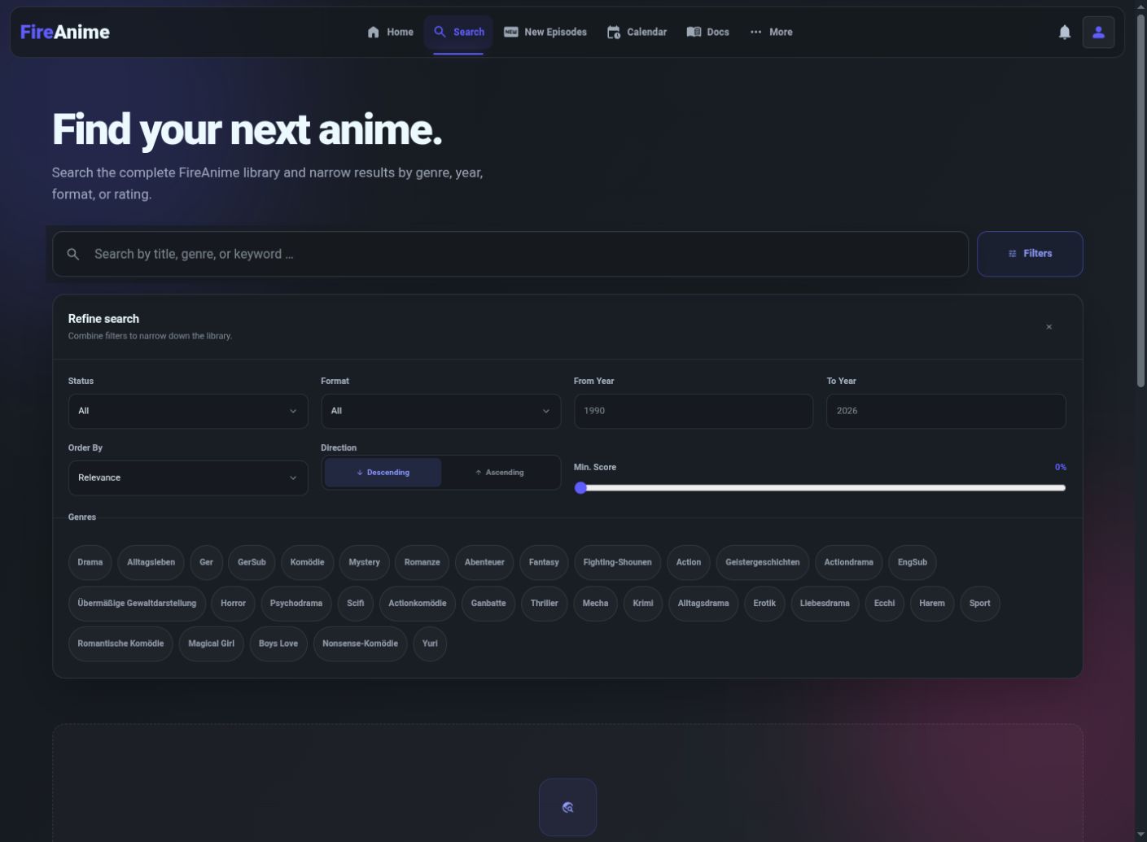Open the notifications bell
1147x842 pixels.
[1064, 33]
